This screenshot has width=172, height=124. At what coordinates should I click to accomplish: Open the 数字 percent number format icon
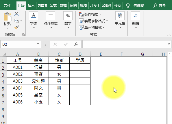point(68,16)
